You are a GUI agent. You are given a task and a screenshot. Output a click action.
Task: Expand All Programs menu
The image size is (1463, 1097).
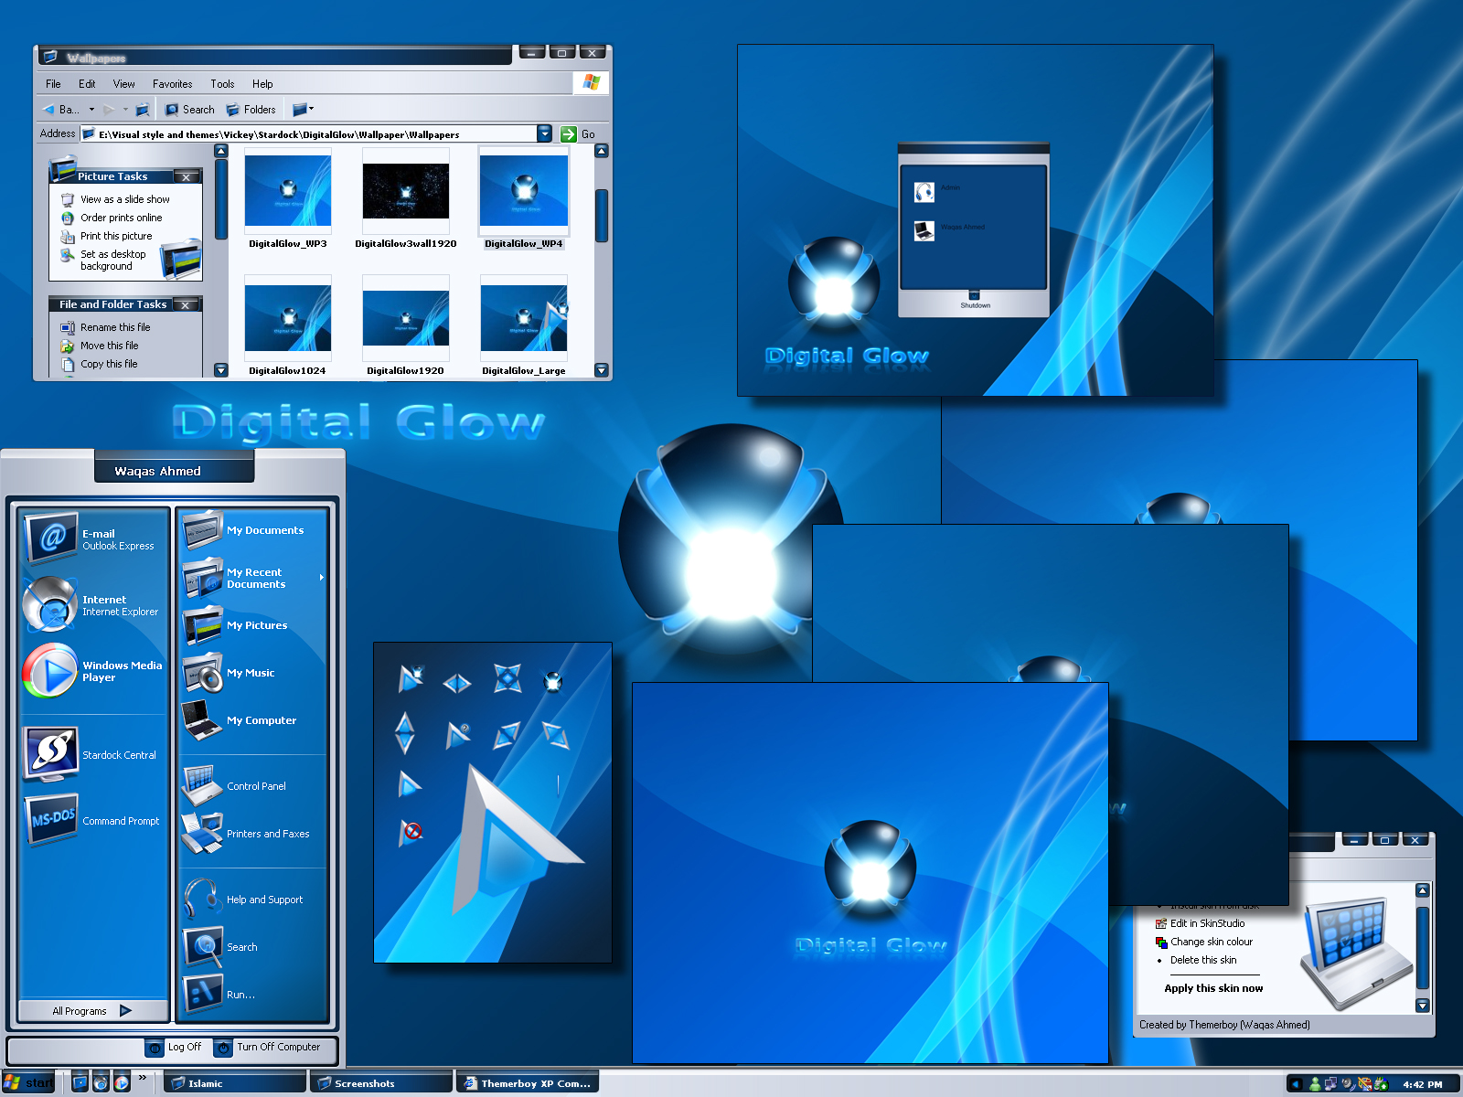92,1011
